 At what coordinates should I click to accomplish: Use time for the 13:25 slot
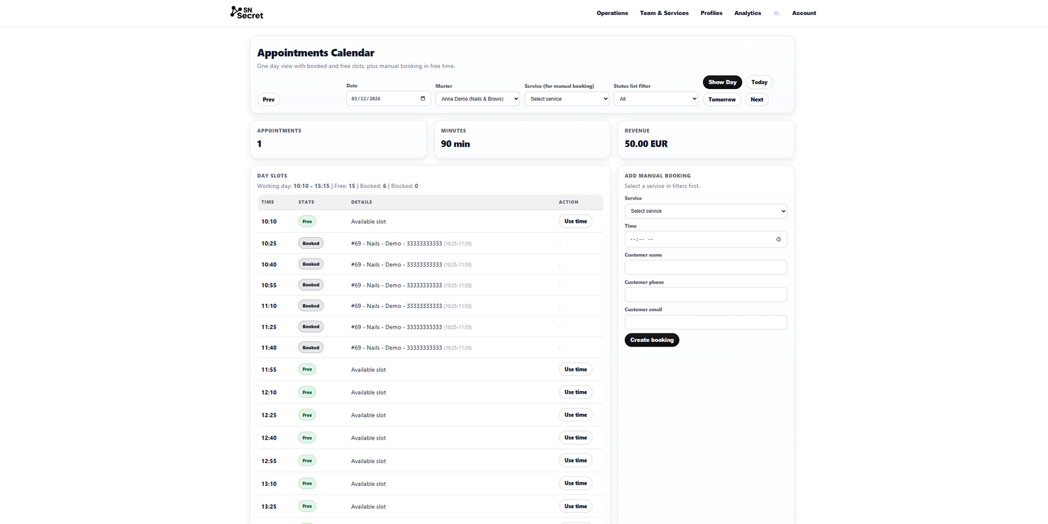point(576,506)
